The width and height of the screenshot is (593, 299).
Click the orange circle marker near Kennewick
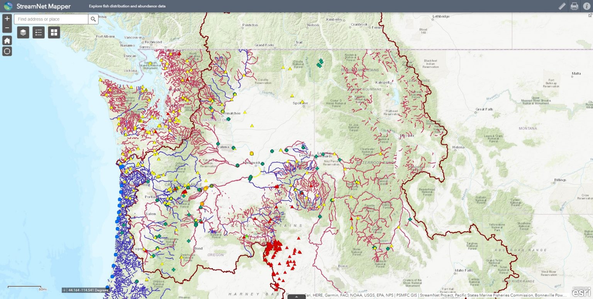point(252,153)
